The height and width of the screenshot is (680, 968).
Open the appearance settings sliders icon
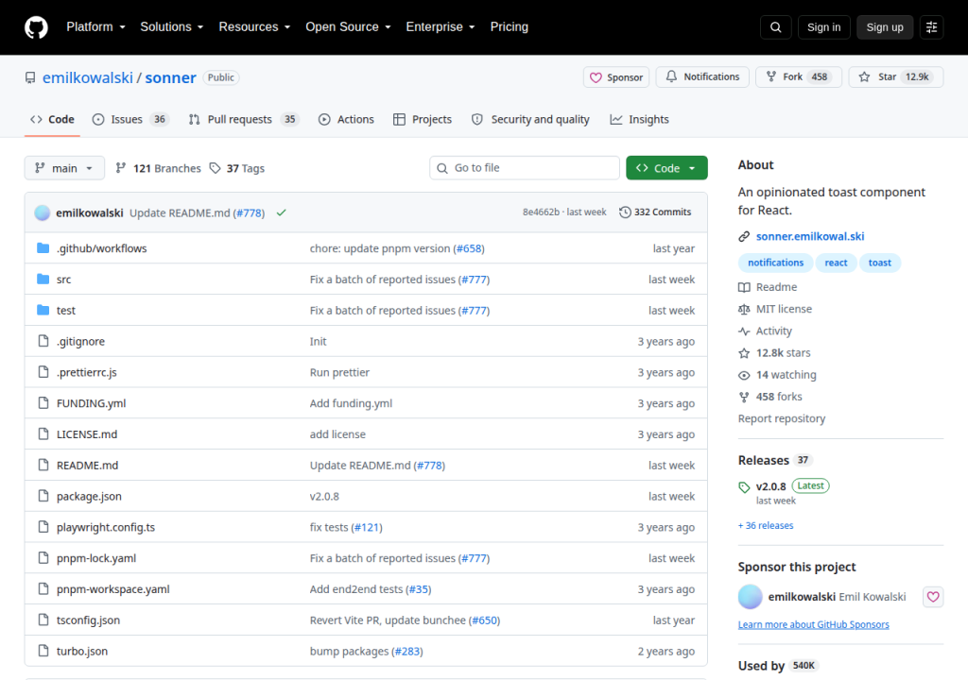point(931,27)
